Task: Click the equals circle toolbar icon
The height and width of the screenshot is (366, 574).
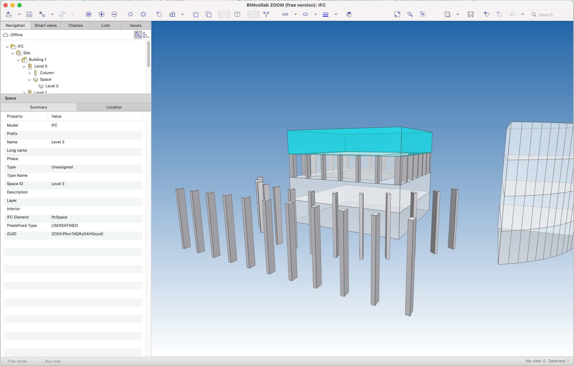Action: click(x=89, y=14)
